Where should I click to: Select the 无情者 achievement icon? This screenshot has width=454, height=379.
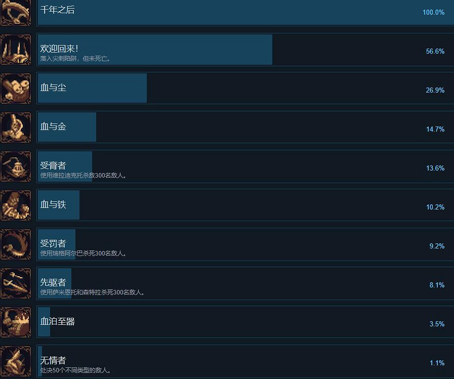point(16,361)
